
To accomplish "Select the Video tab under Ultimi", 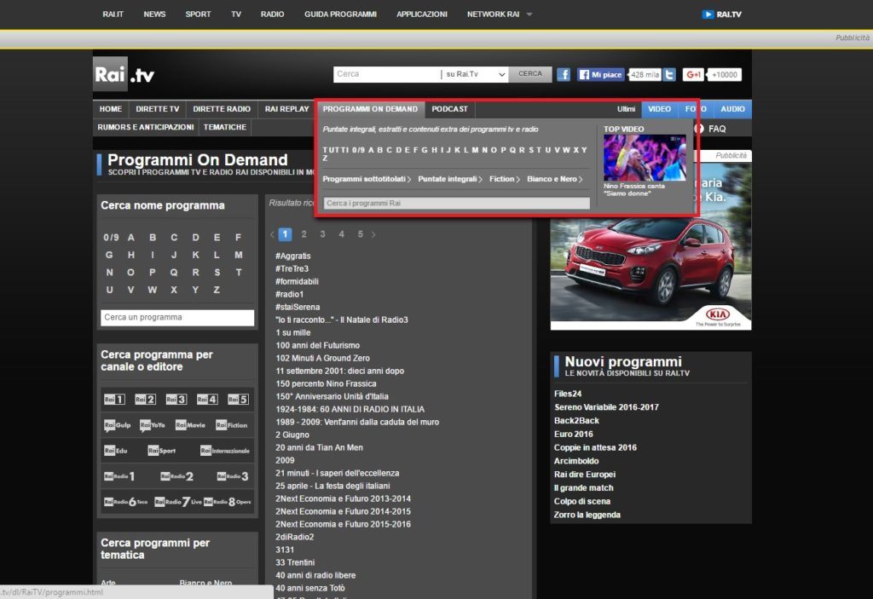I will click(659, 109).
